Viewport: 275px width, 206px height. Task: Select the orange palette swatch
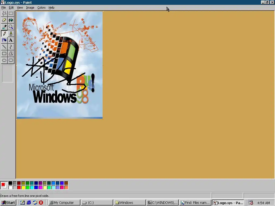click(x=66, y=187)
